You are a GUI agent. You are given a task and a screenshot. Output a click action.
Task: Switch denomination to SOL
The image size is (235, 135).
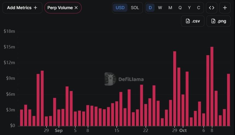tap(135, 8)
